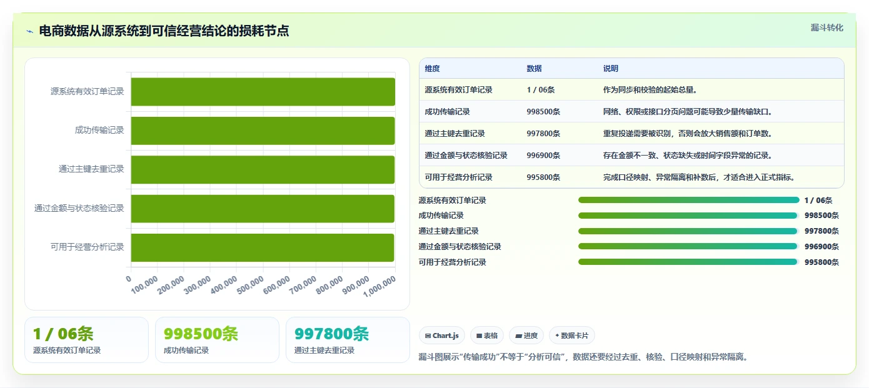The height and width of the screenshot is (388, 869).
Task: Click the 数据 column header
Action: [534, 69]
